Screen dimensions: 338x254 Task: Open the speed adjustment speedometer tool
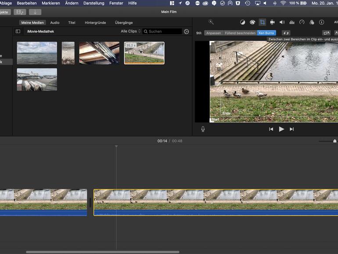tap(302, 22)
